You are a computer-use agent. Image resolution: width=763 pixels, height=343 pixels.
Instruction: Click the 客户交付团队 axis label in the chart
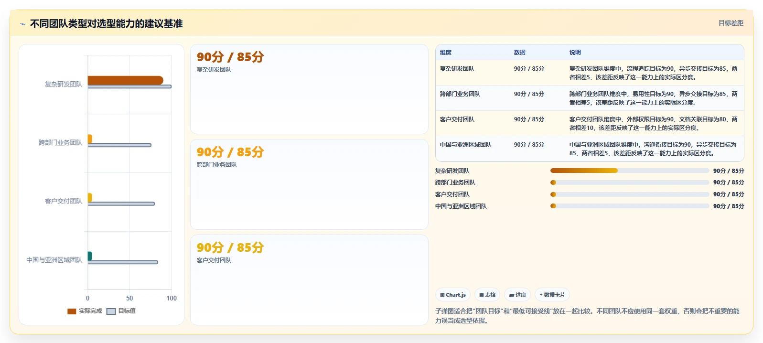tap(64, 201)
